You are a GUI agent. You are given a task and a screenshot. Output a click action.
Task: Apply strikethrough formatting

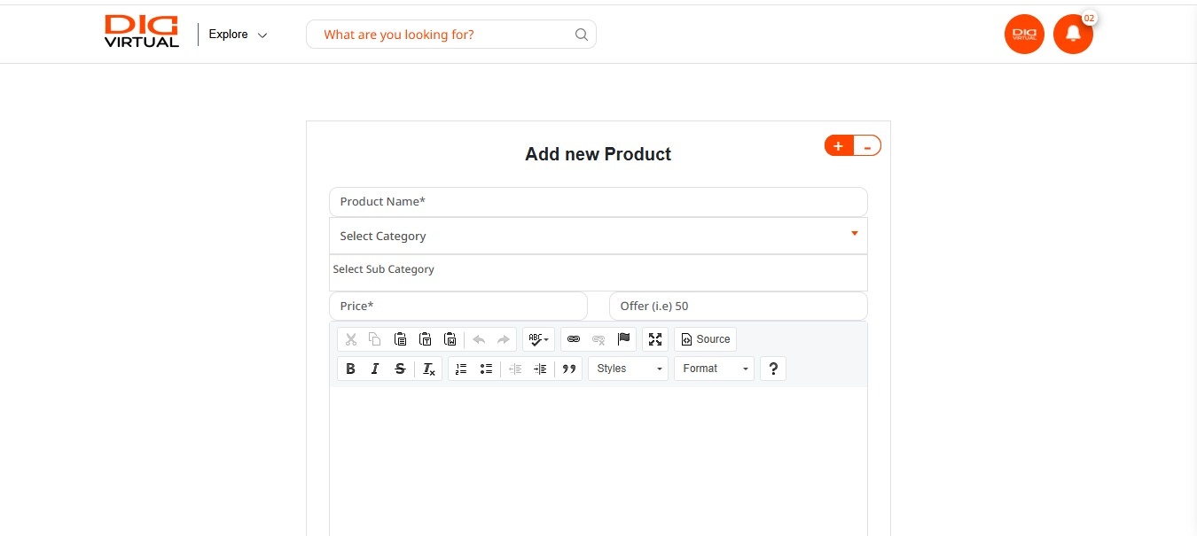[x=400, y=369]
